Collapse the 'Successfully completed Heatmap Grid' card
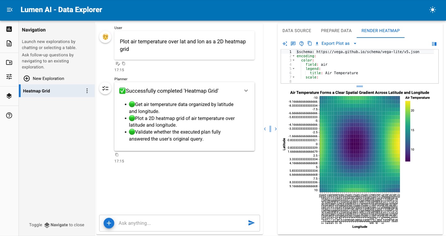The height and width of the screenshot is (236, 446). [x=246, y=91]
